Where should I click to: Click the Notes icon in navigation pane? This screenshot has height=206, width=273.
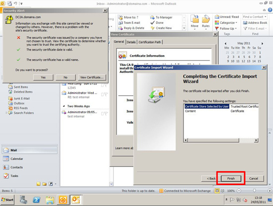[38, 184]
